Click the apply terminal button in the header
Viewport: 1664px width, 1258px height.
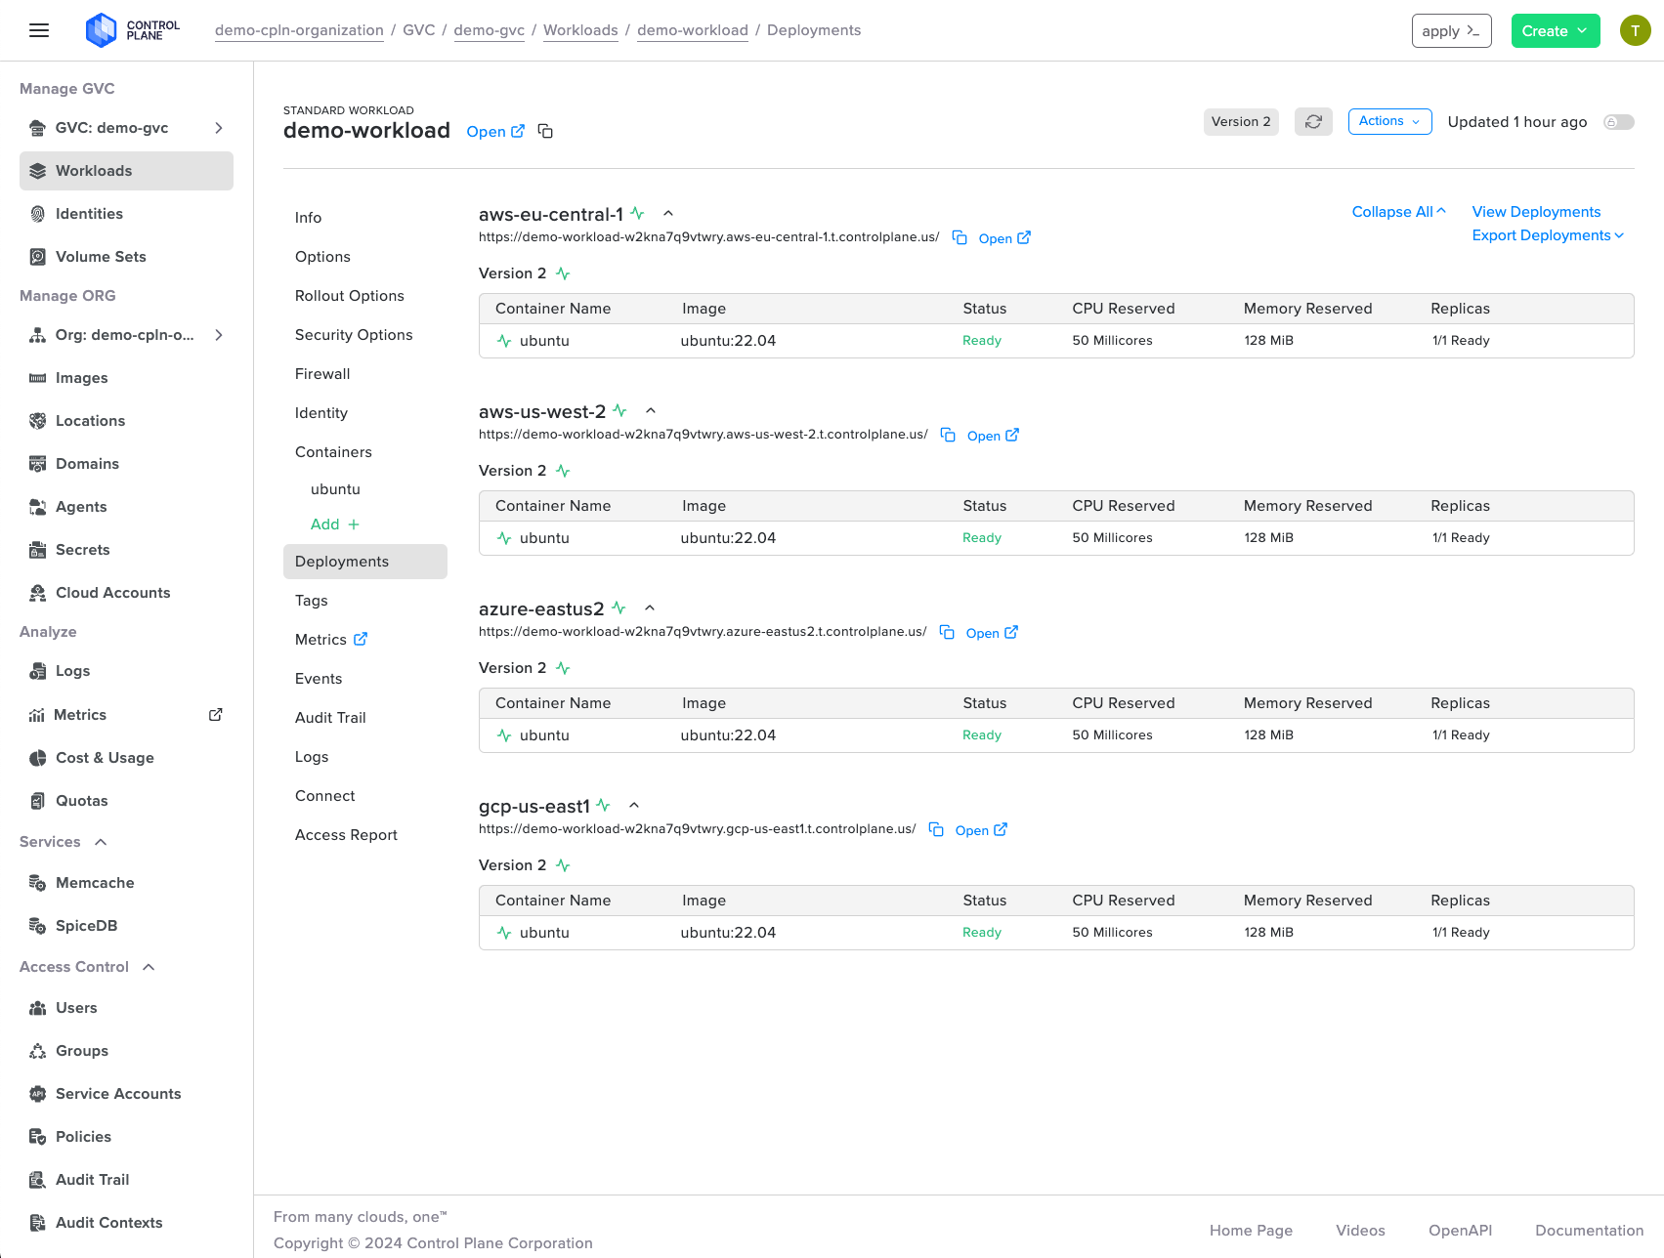[x=1451, y=30]
